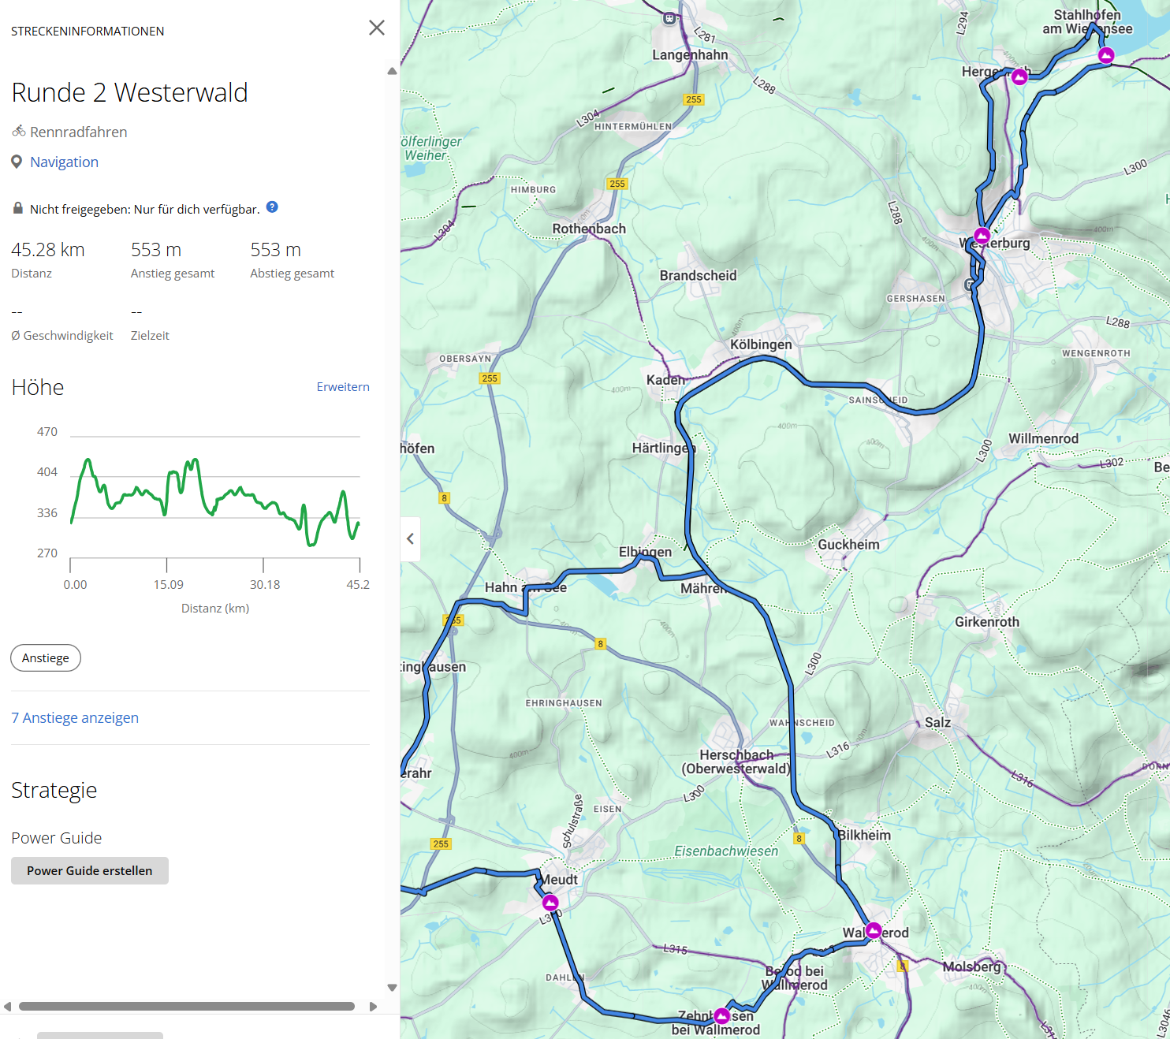Close the Streckeninformationen panel
Image resolution: width=1170 pixels, height=1039 pixels.
[377, 28]
